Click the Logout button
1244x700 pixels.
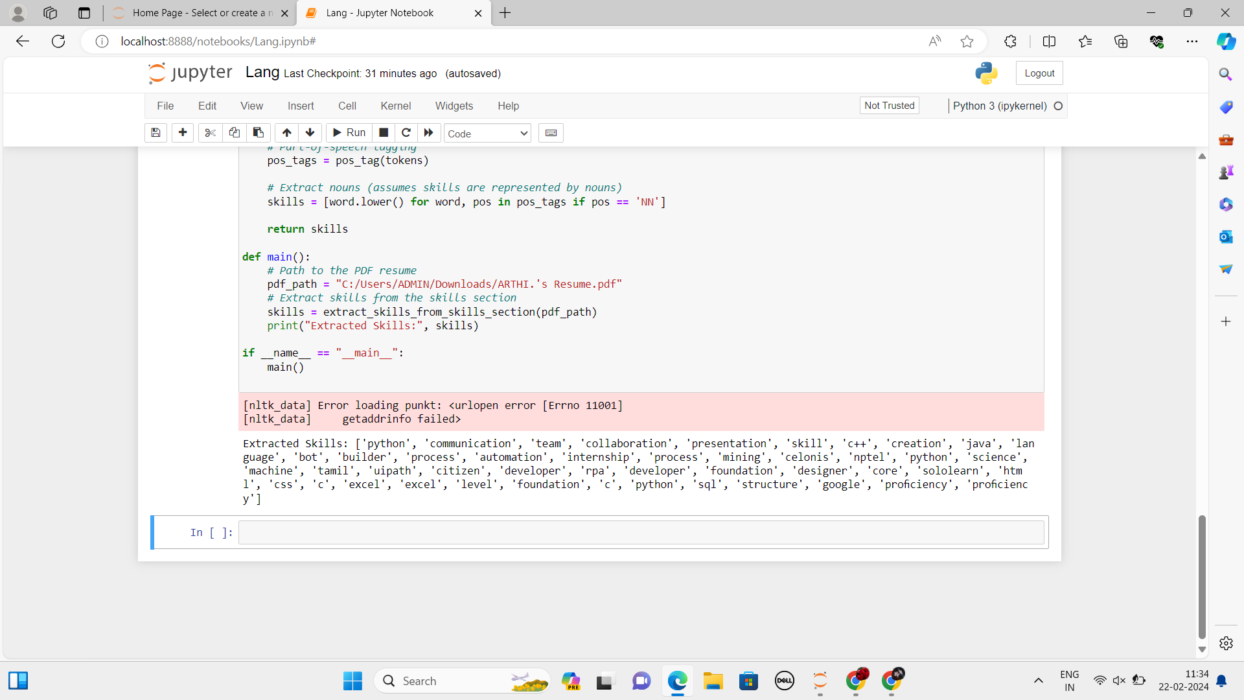point(1039,73)
